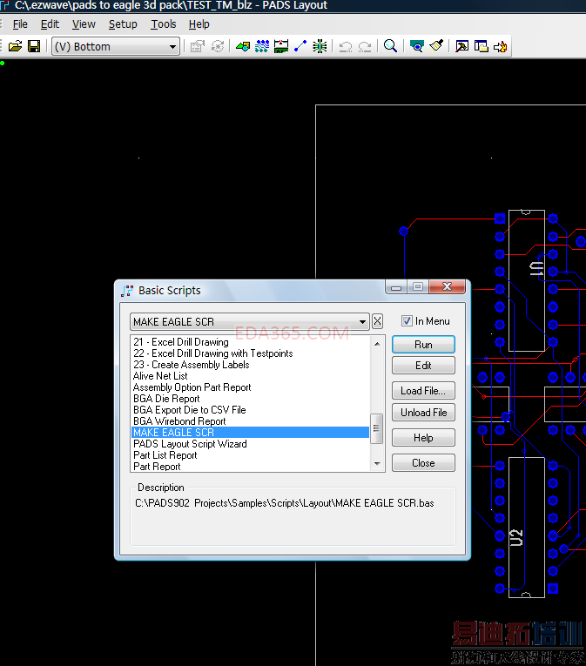Open the Design toolbar icon with dotted grid
This screenshot has width=586, height=666.
point(262,46)
